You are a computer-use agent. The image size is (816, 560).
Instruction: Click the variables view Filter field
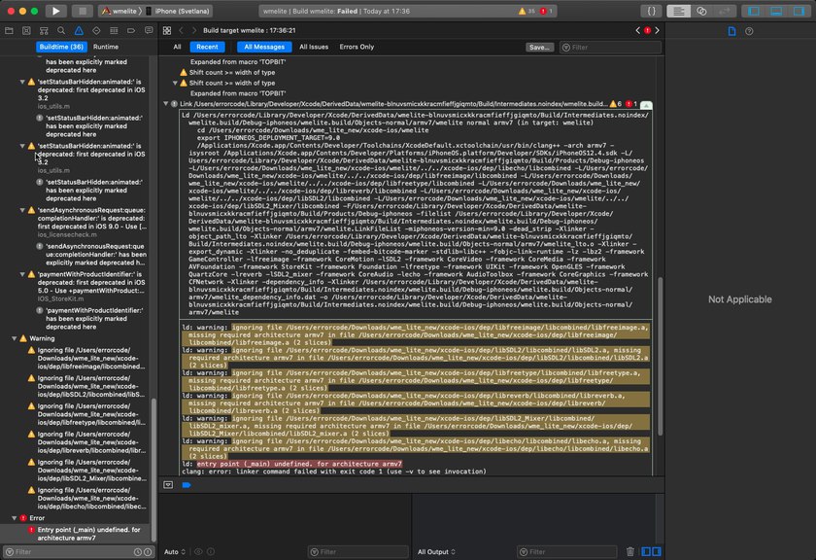point(358,551)
